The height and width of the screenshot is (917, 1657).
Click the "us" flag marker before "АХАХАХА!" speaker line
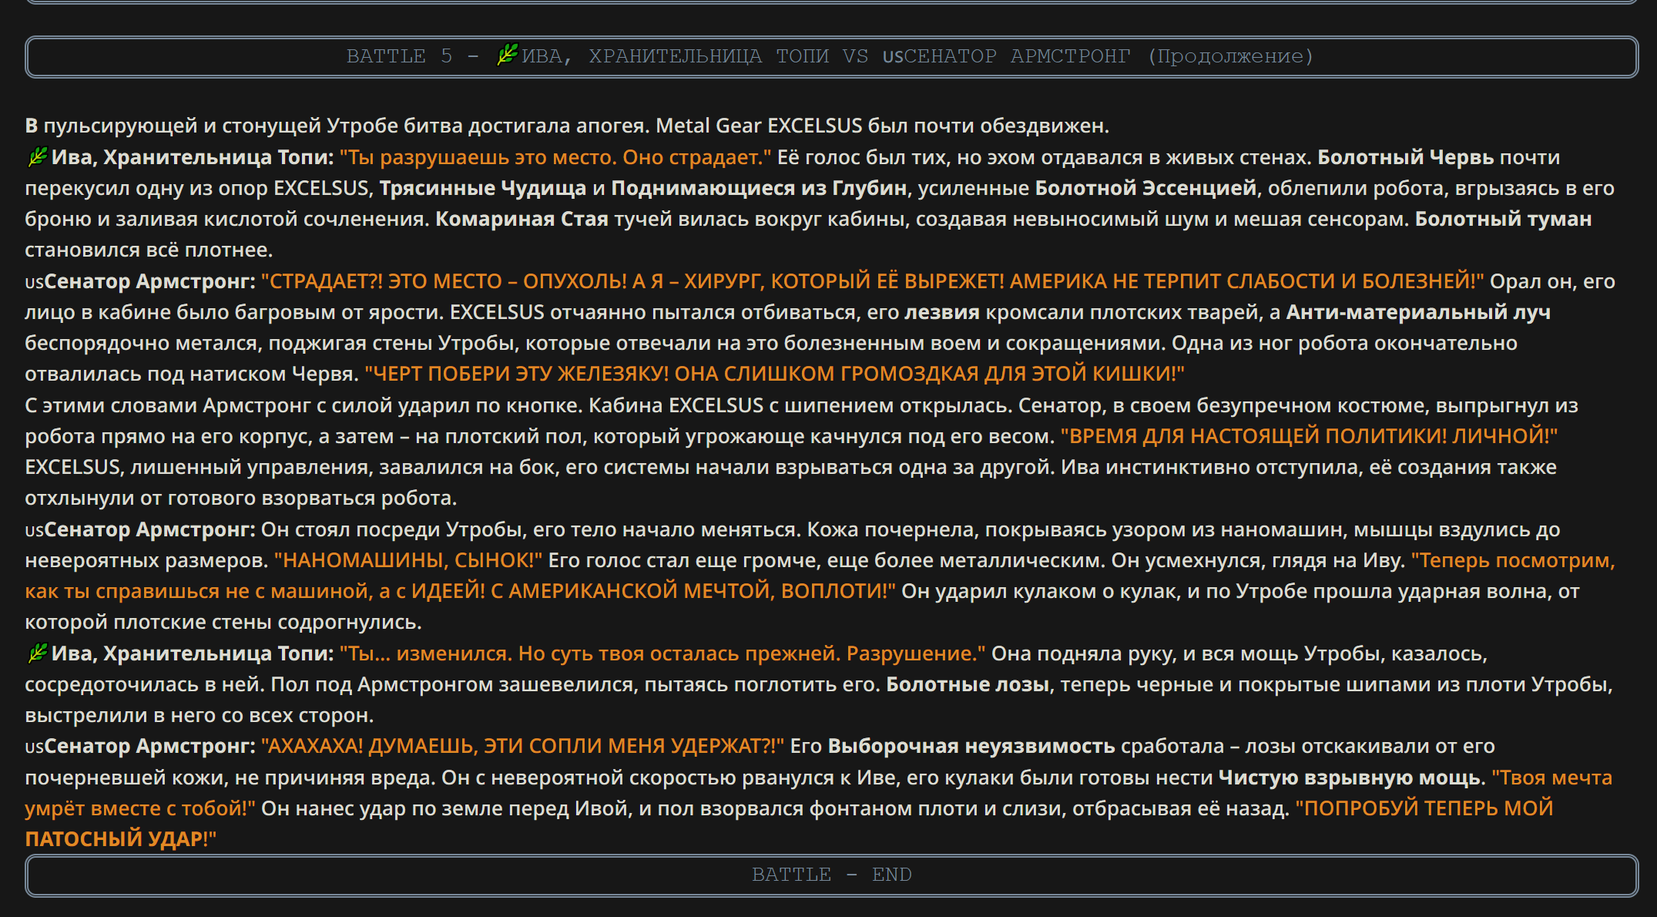[x=34, y=747]
